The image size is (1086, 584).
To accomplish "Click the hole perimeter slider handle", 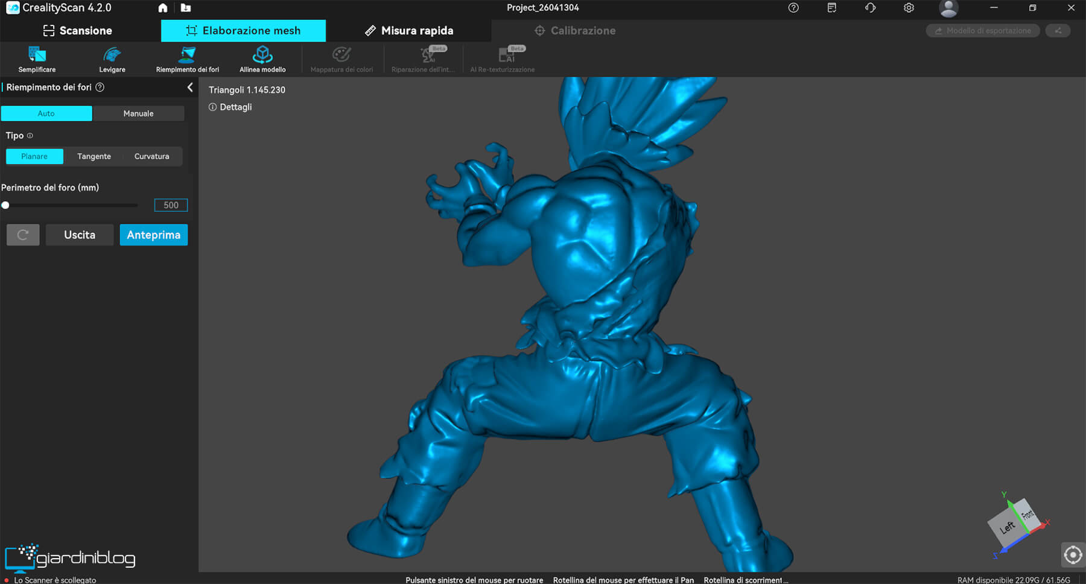I will coord(5,205).
